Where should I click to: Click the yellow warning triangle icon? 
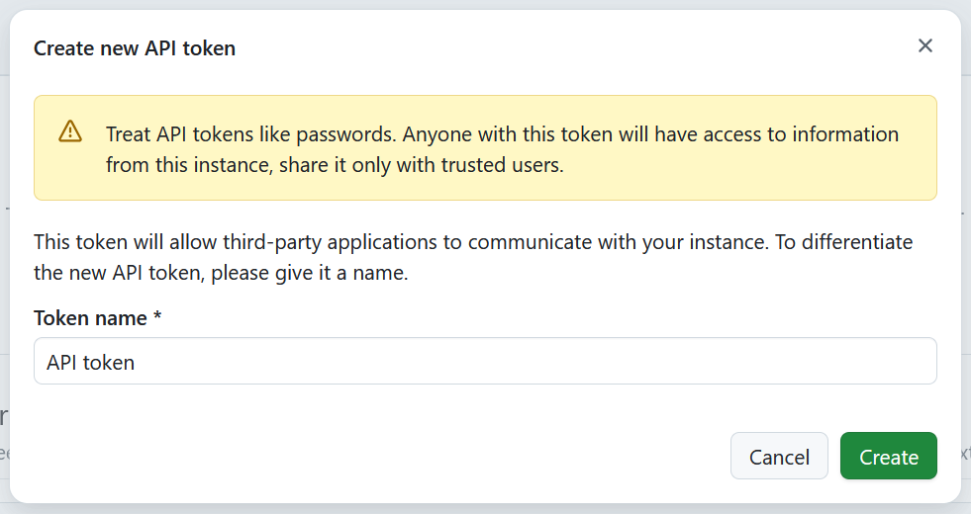tap(70, 130)
